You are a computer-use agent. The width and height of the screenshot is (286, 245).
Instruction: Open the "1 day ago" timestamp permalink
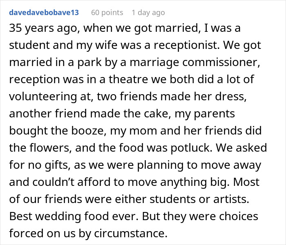(148, 13)
